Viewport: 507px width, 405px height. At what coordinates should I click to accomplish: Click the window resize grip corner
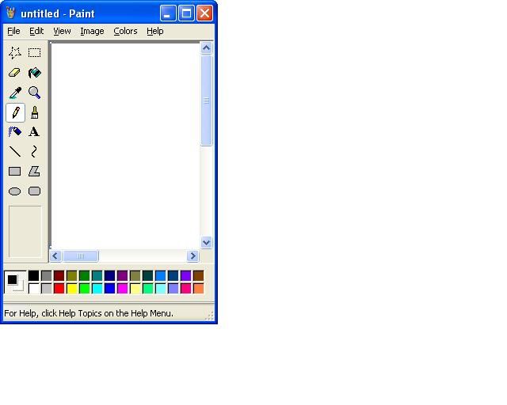click(x=210, y=316)
